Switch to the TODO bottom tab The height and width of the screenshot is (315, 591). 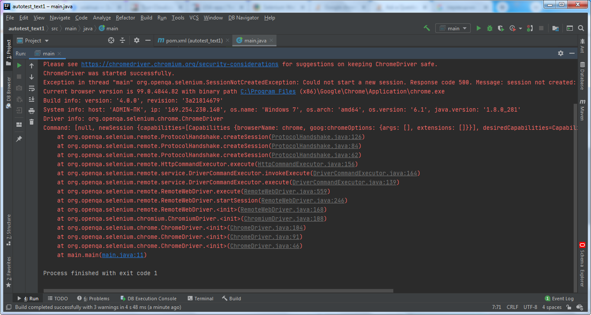tap(58, 299)
